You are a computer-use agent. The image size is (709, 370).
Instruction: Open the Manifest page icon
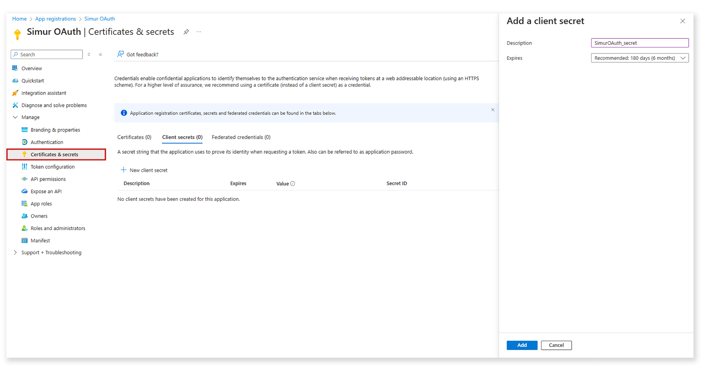pos(25,240)
